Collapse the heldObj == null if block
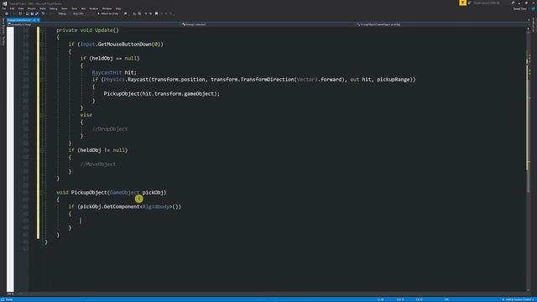 click(x=43, y=59)
